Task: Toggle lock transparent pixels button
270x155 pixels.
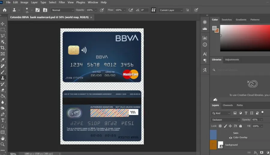Action: coord(220,126)
